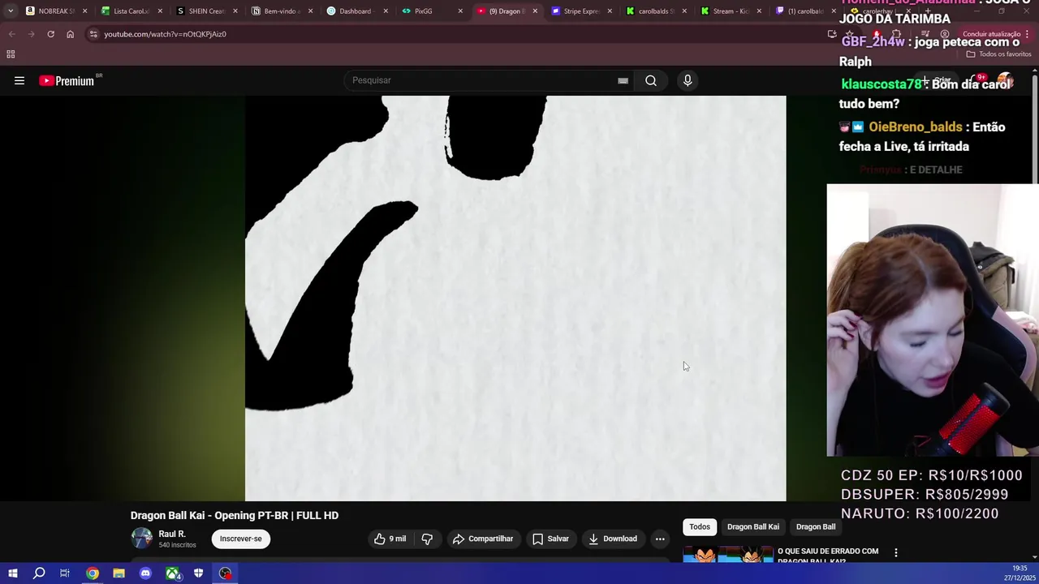The image size is (1039, 584).
Task: Click the video title Dragon Ball Kai Opening
Action: coord(235,515)
